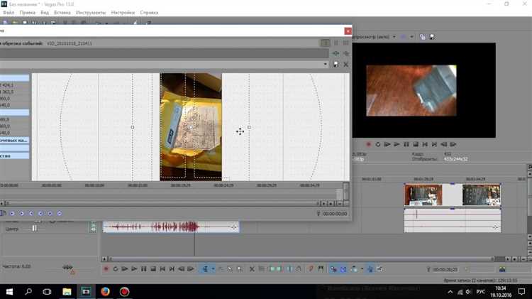Select the Envelope edit tool

click(221, 269)
